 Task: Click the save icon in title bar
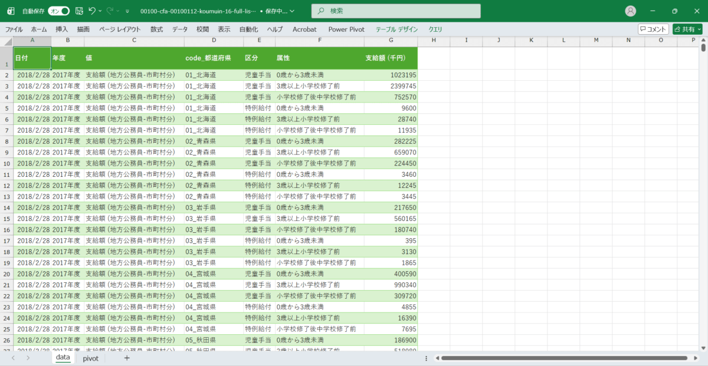coord(79,11)
